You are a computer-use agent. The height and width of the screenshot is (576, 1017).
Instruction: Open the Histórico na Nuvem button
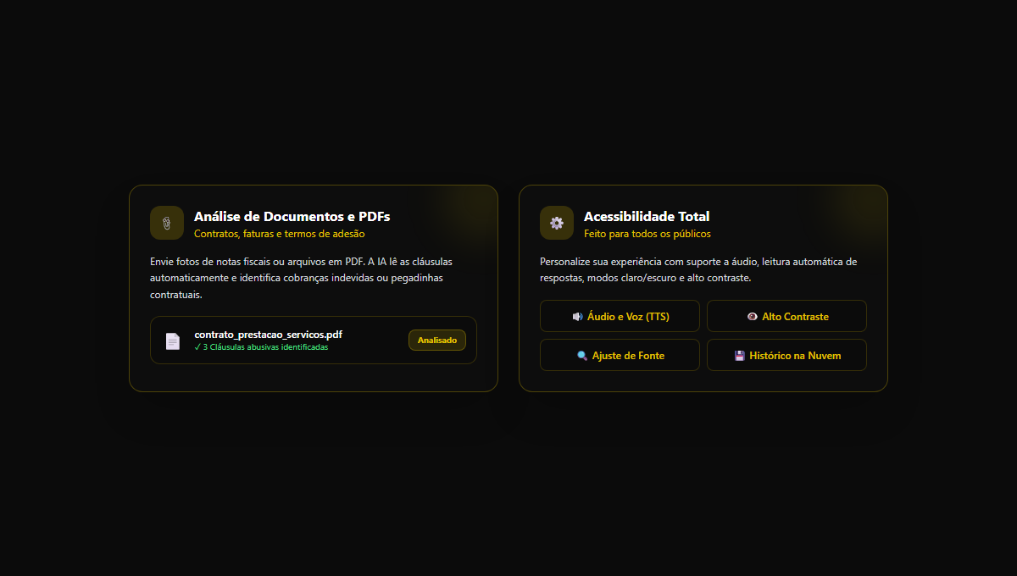[786, 355]
